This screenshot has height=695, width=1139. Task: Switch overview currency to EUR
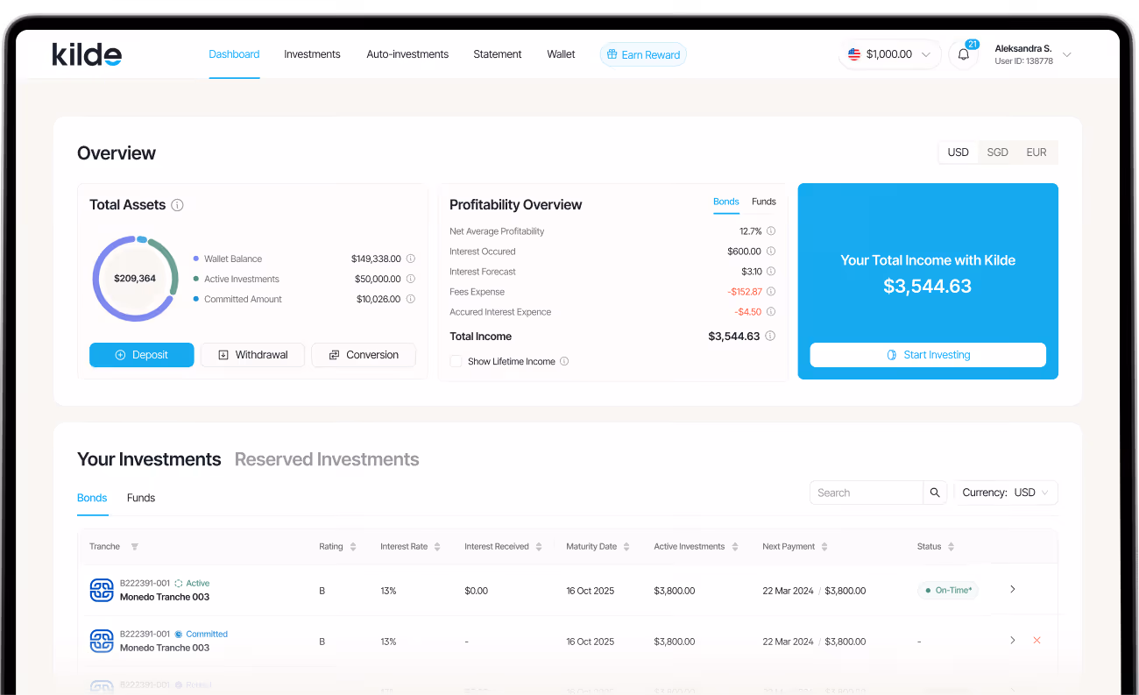[x=1036, y=152]
